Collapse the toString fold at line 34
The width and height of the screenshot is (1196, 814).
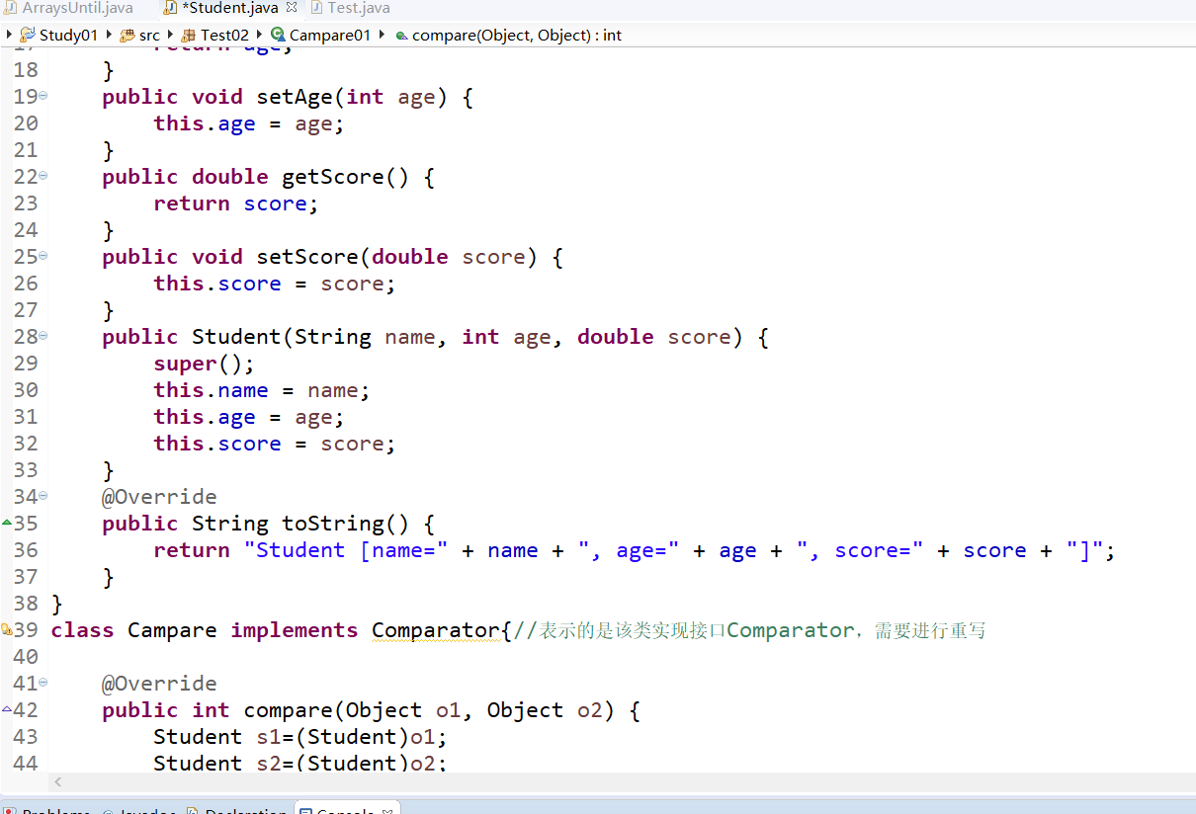(x=43, y=496)
